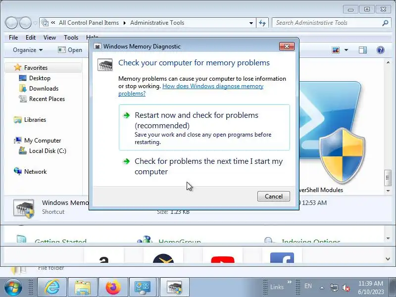Click the Desktop icon in the sidebar
396x297 pixels.
click(23, 78)
